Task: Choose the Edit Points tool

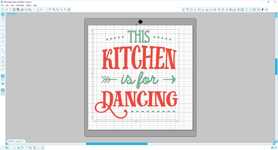Action: (x=3, y=18)
